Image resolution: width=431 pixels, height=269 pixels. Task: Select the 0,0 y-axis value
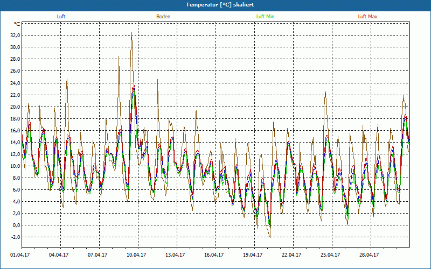coord(16,225)
